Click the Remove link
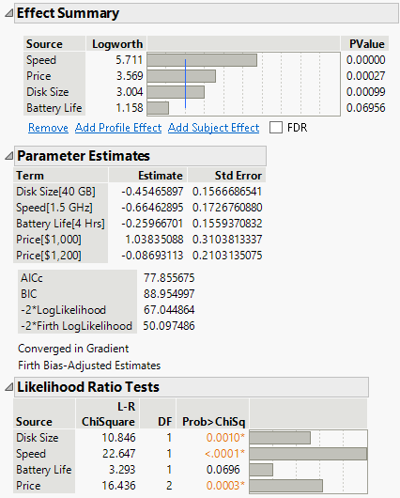Viewport: 400px width, 498px height. 48,128
